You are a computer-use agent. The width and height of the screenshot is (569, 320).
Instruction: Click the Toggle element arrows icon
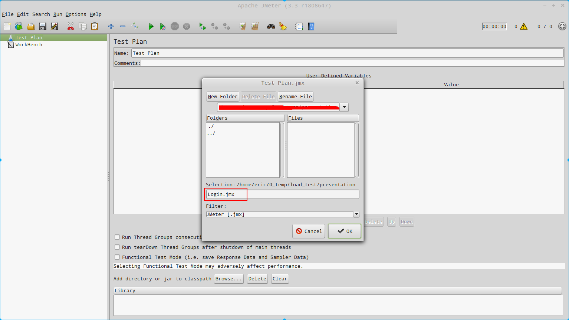pos(135,26)
